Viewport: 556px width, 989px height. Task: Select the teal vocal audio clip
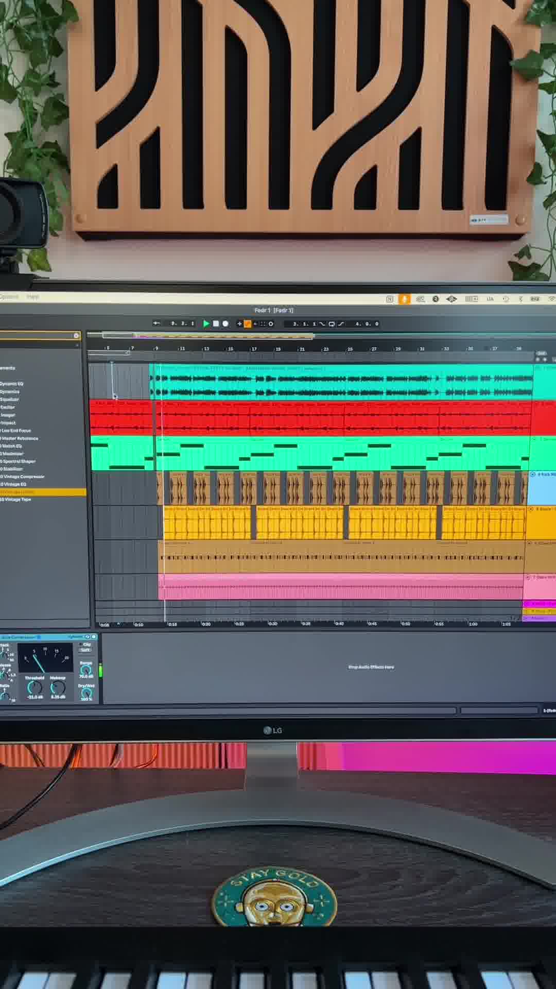tap(341, 382)
